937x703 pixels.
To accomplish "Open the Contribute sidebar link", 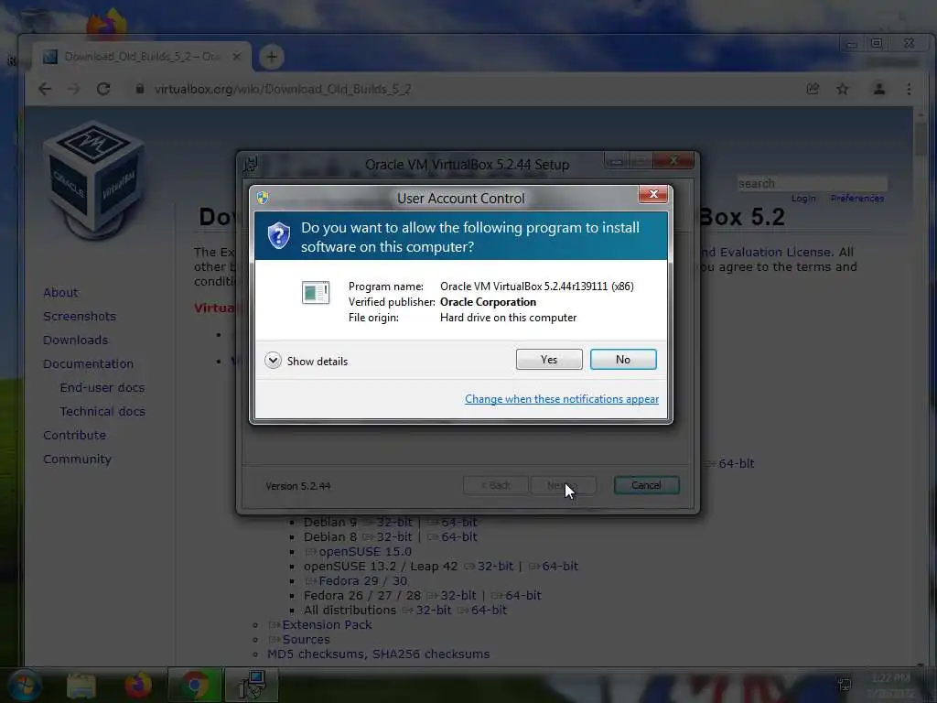I will click(75, 435).
